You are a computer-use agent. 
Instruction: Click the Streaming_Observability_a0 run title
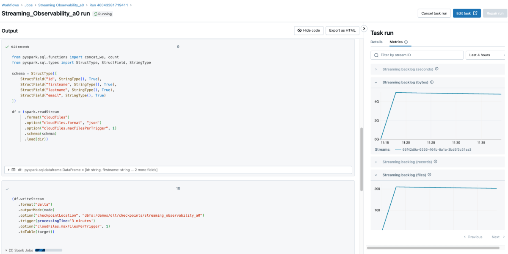point(46,14)
